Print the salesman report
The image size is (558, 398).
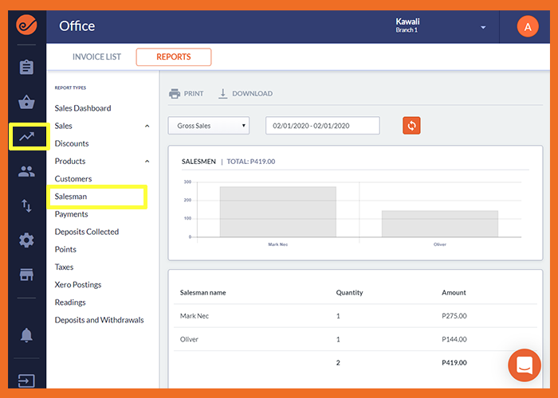[x=186, y=93]
